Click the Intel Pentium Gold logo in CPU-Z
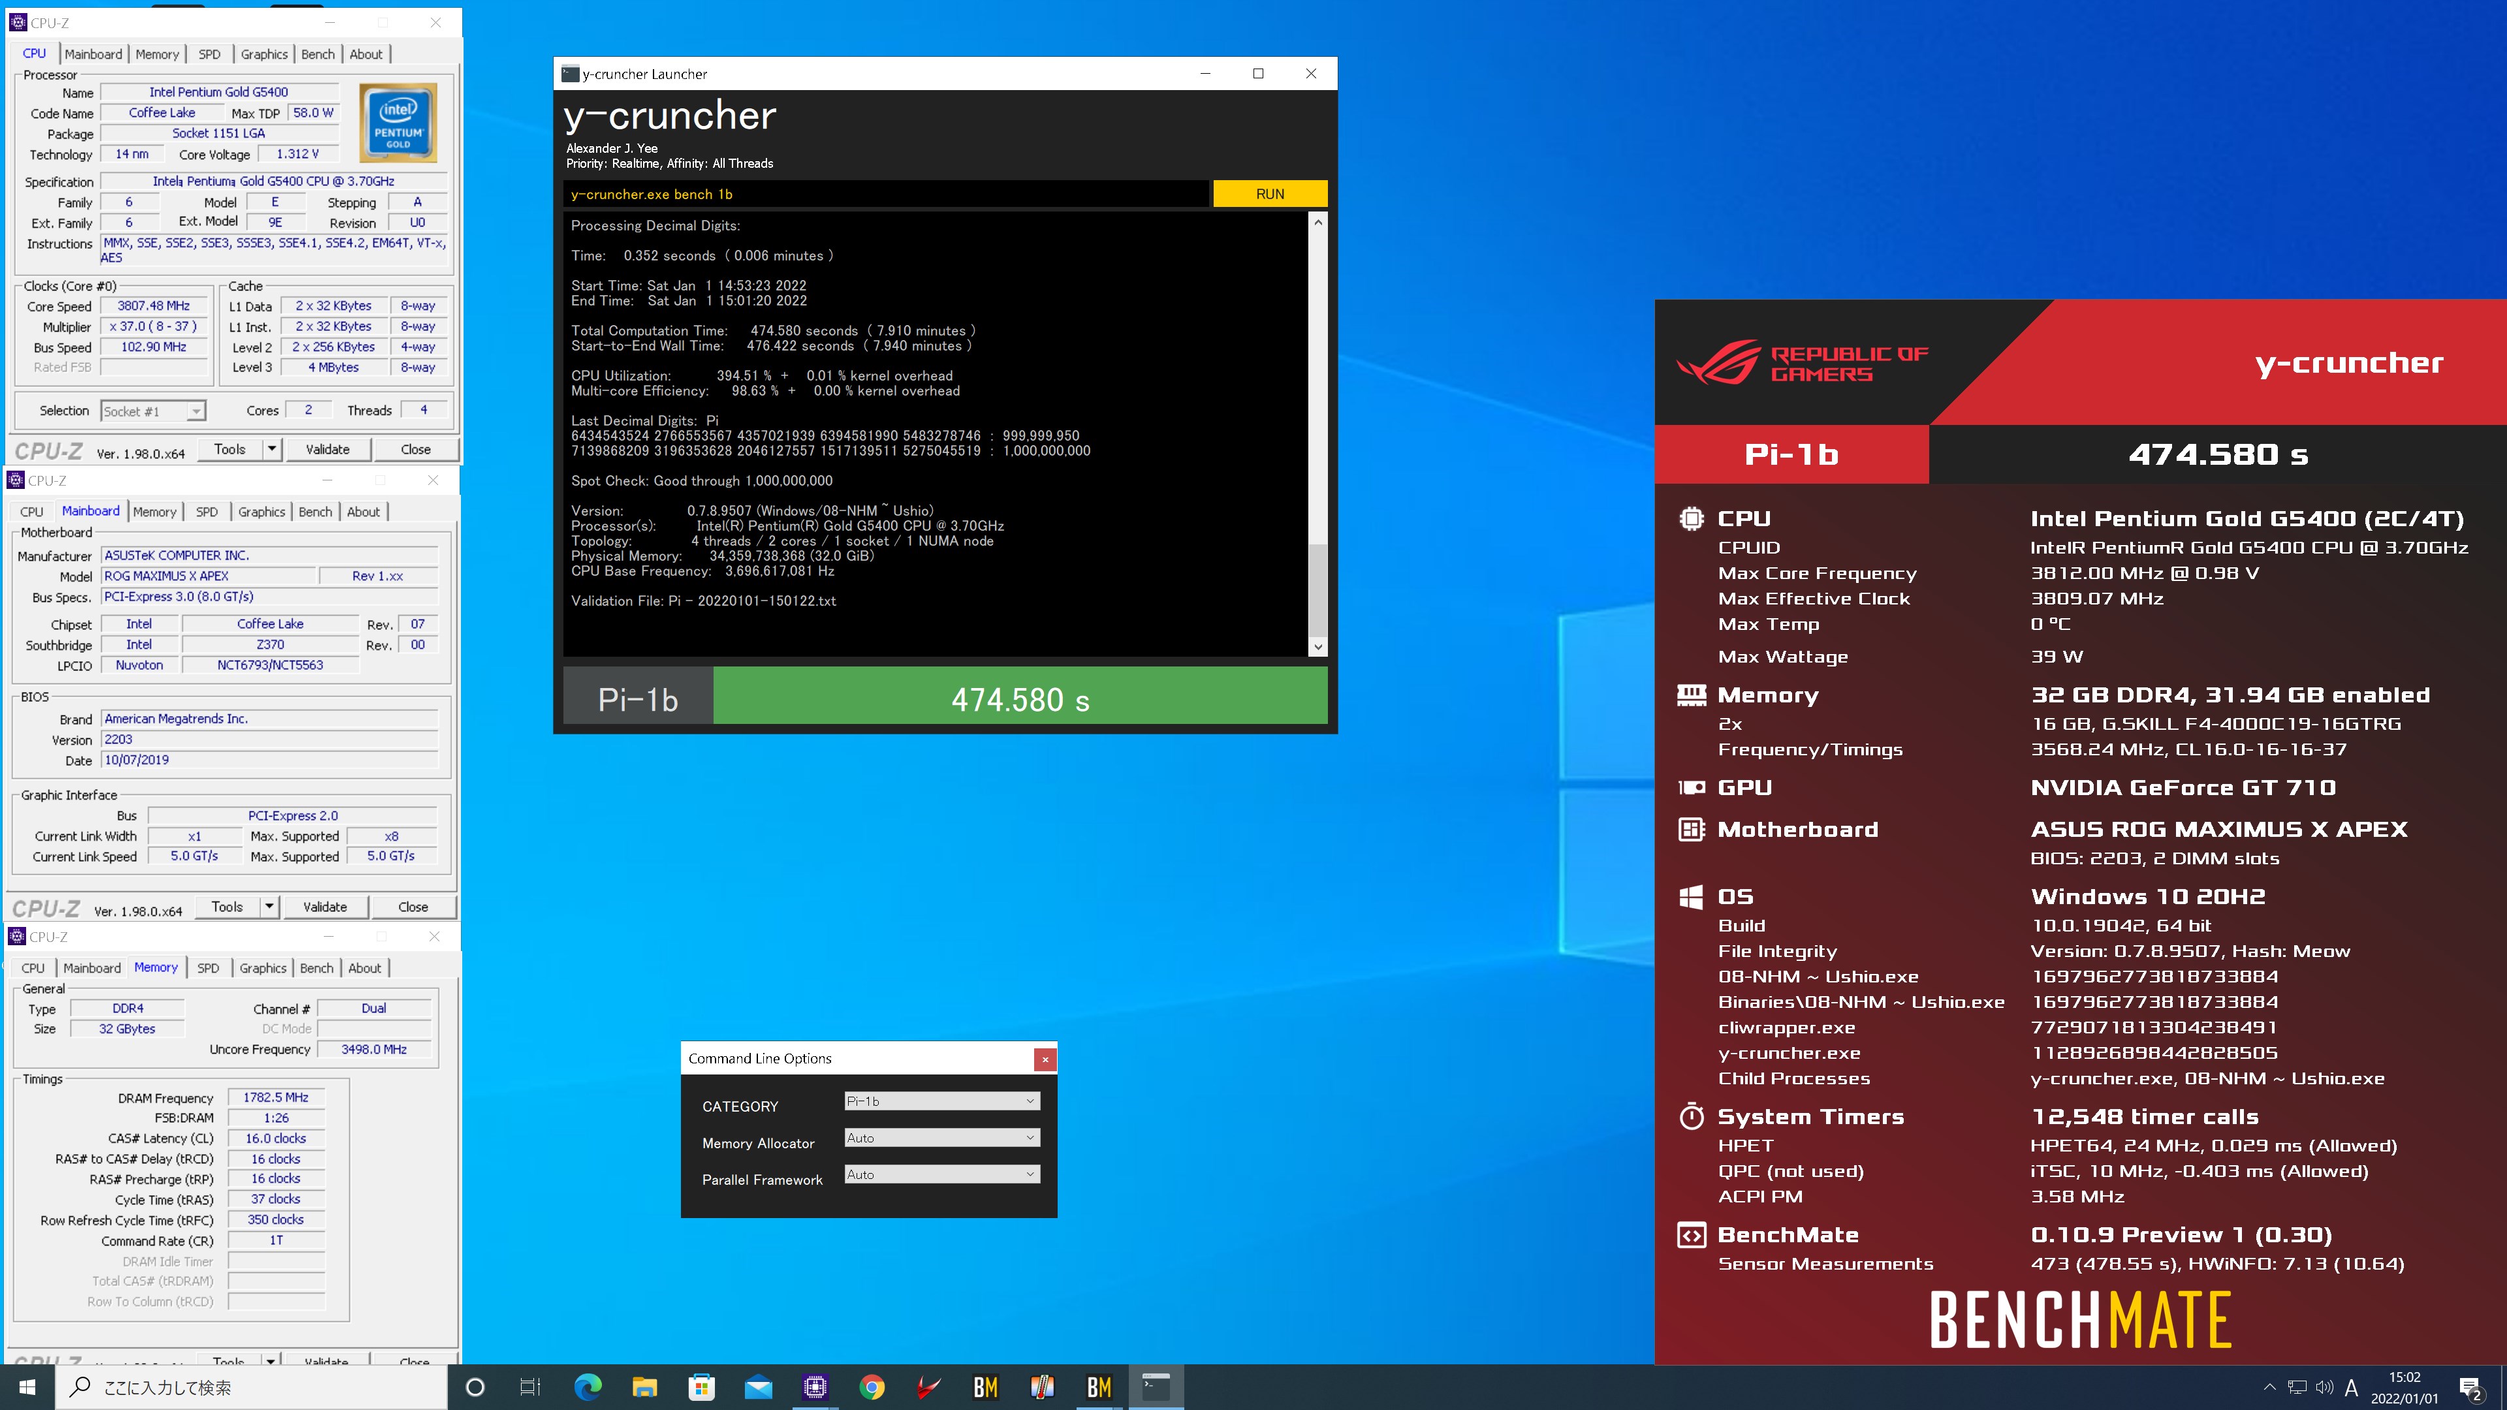The width and height of the screenshot is (2507, 1410). click(398, 123)
